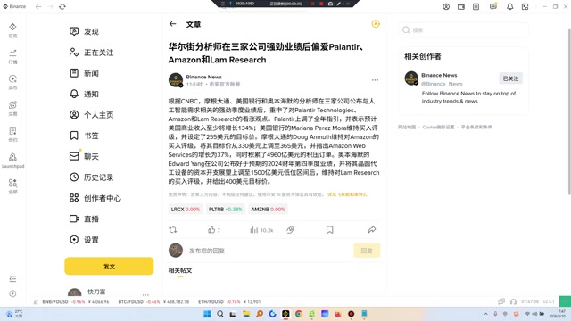Click the LRCX ticker tag

[x=186, y=210]
